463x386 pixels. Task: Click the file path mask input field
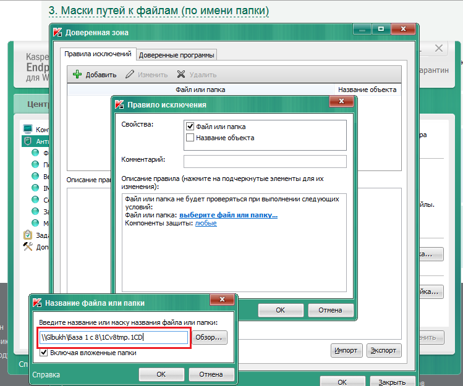113,337
